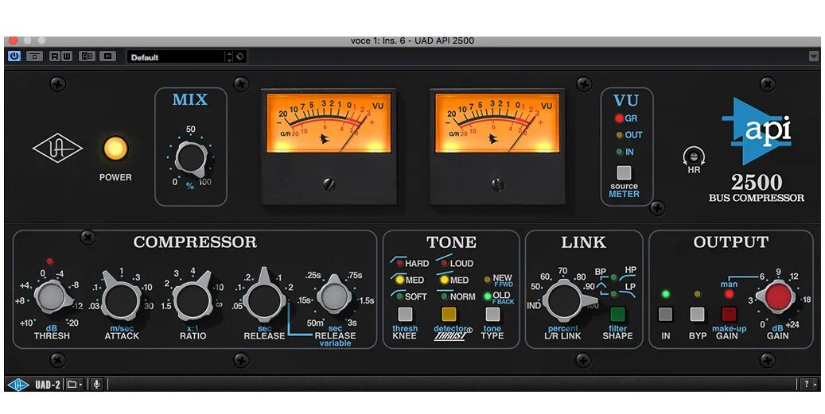Toggle the yellow POWER lamp

coord(115,149)
